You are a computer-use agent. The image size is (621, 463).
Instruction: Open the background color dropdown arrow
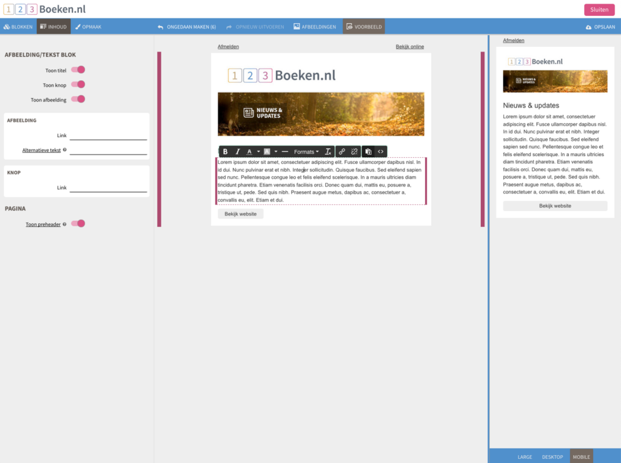(x=276, y=152)
